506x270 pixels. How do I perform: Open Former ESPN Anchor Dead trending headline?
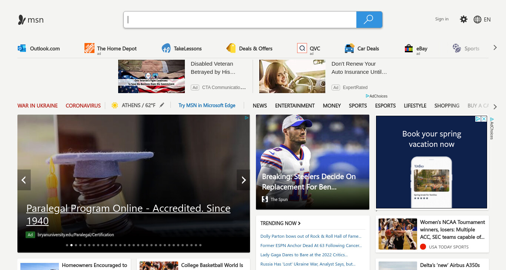coord(311,246)
